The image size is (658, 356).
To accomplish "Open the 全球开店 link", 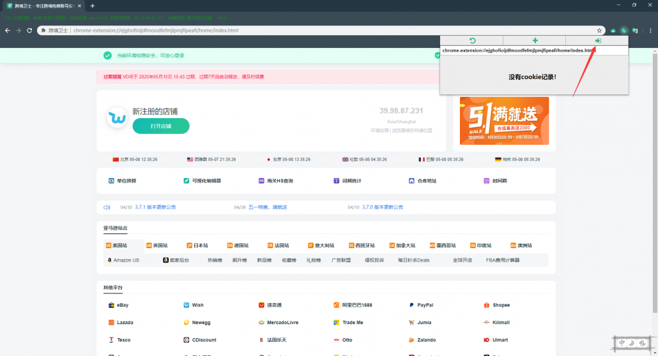I will coord(463,260).
